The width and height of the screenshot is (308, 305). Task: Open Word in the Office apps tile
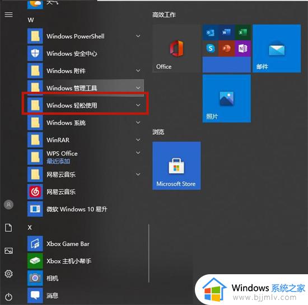coord(226,32)
